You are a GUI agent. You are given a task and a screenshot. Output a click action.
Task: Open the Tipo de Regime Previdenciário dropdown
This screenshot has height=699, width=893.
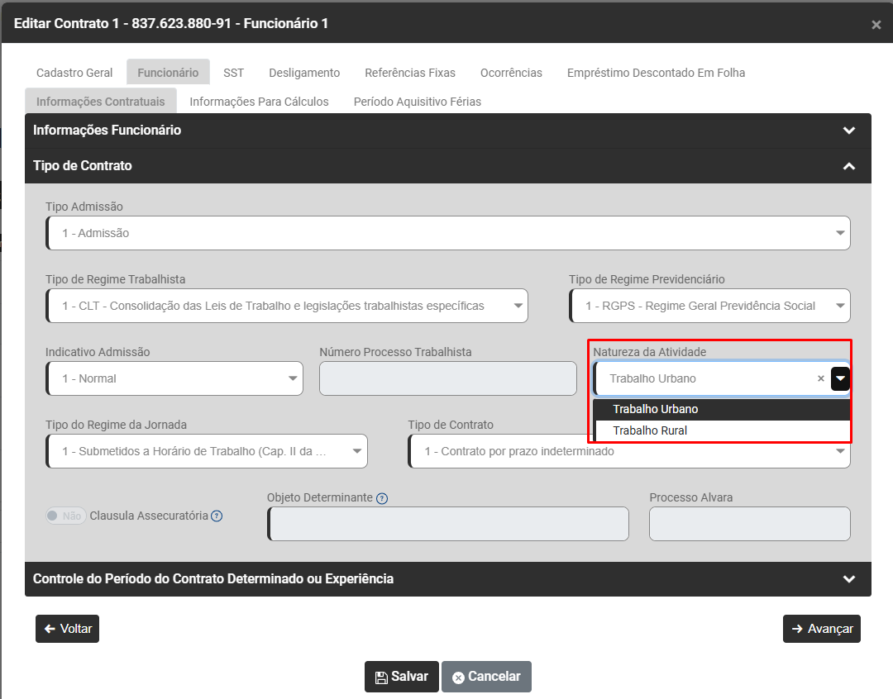coord(709,306)
